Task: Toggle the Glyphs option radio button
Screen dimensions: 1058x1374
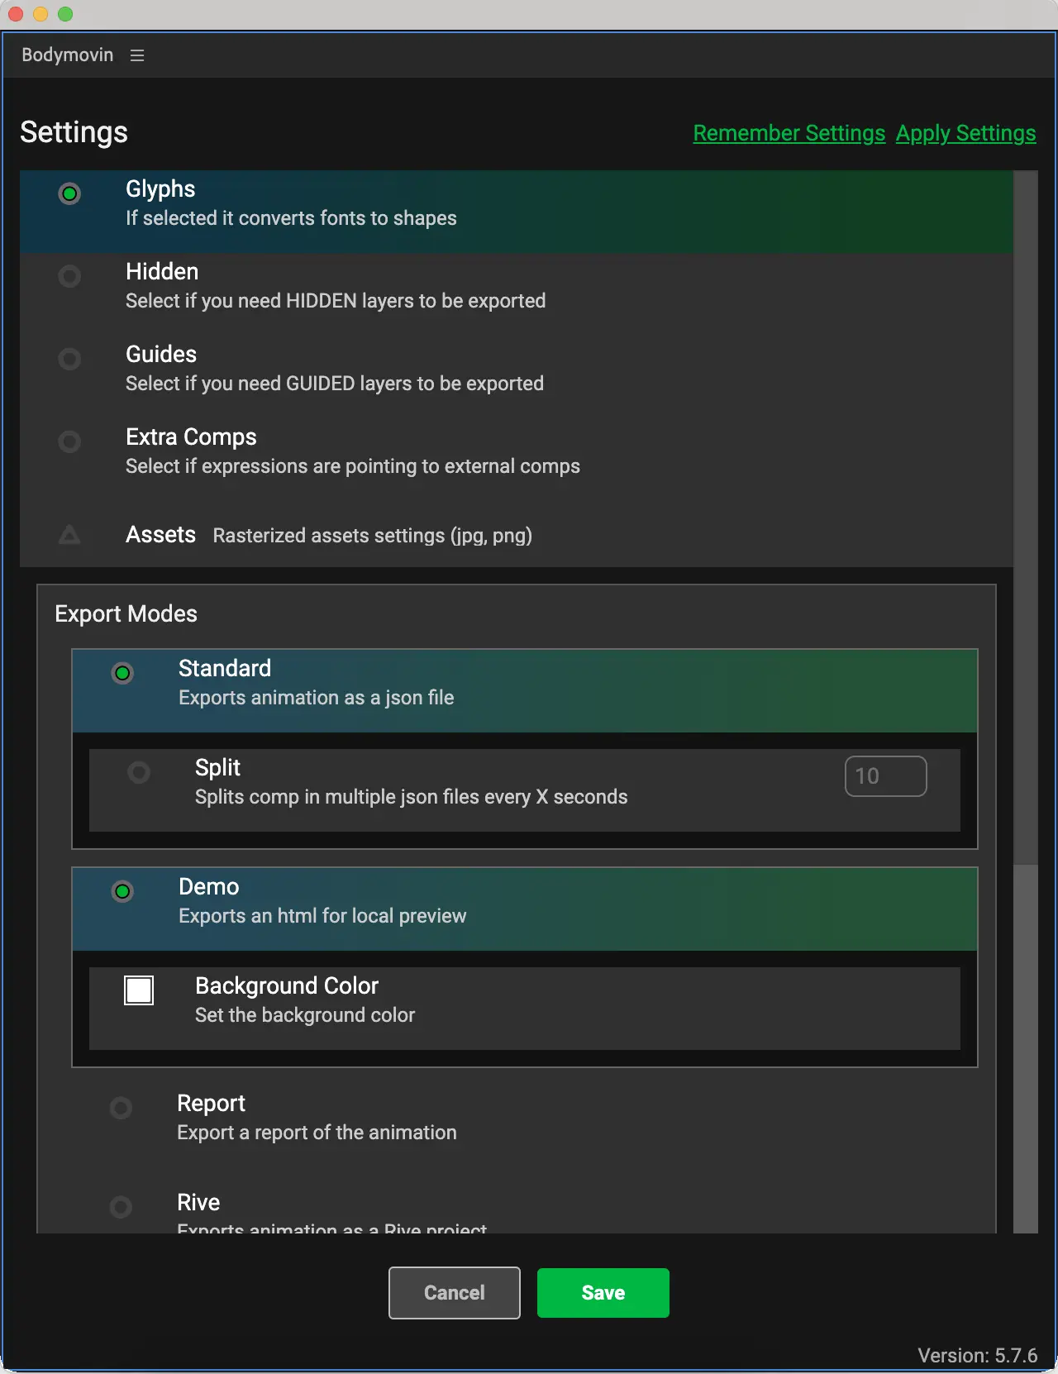Action: [x=70, y=193]
